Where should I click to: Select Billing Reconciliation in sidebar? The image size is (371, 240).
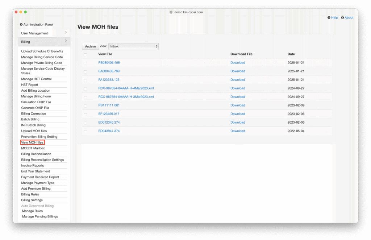36,154
